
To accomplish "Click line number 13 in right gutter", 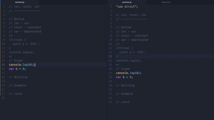I will pos(110,56).
